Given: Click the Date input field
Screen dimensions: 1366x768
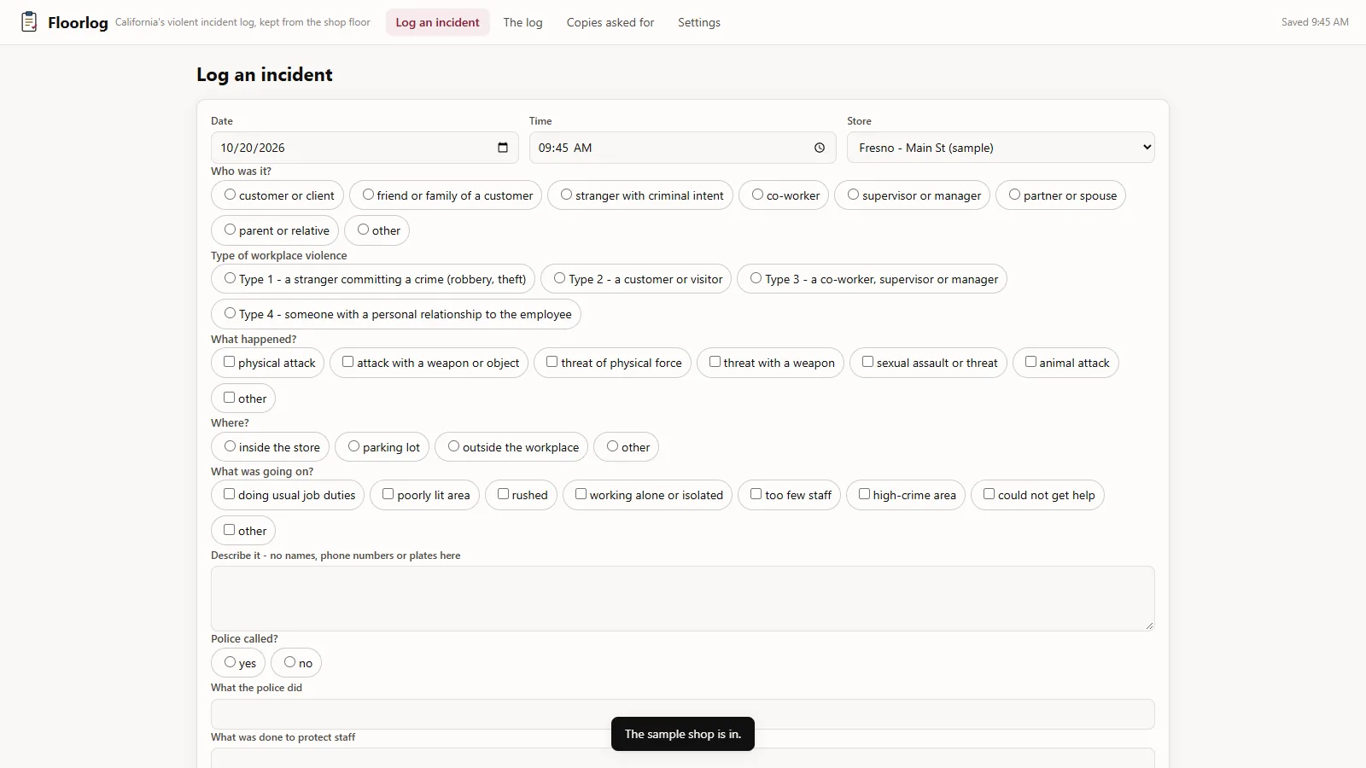Looking at the screenshot, I should [x=365, y=148].
